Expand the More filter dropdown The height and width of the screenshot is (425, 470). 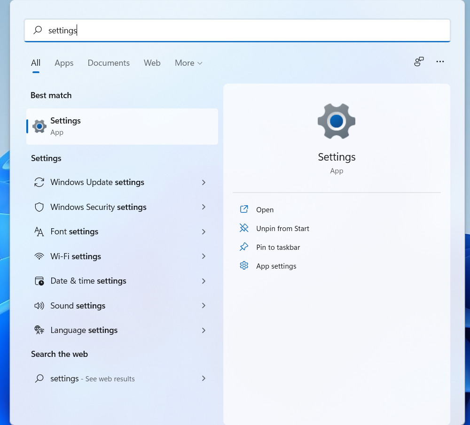point(188,63)
